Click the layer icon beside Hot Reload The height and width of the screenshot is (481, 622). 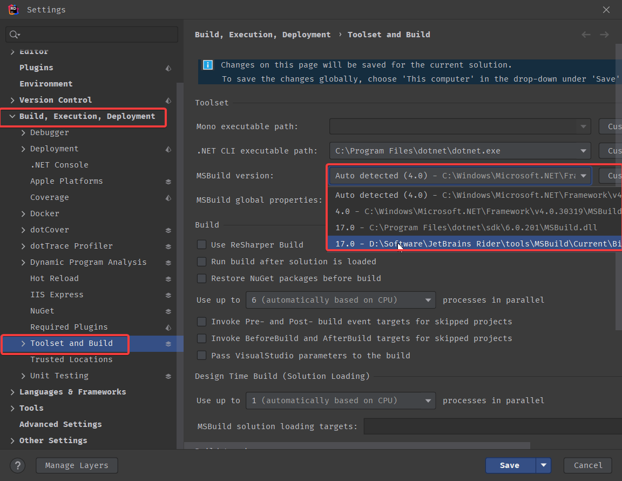[x=168, y=279]
